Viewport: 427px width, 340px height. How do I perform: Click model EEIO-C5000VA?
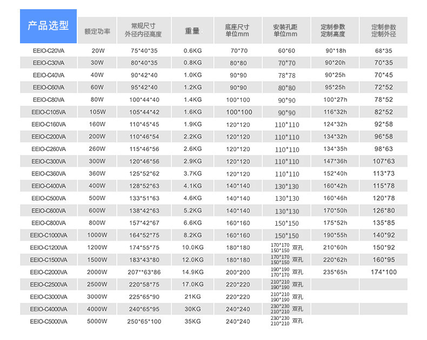click(x=49, y=322)
